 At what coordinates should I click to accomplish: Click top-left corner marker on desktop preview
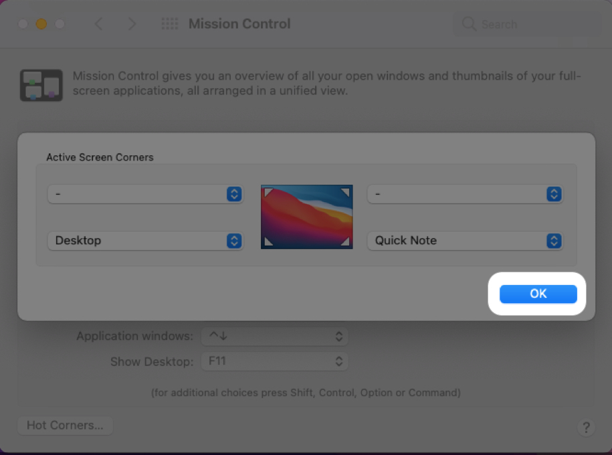pos(268,193)
